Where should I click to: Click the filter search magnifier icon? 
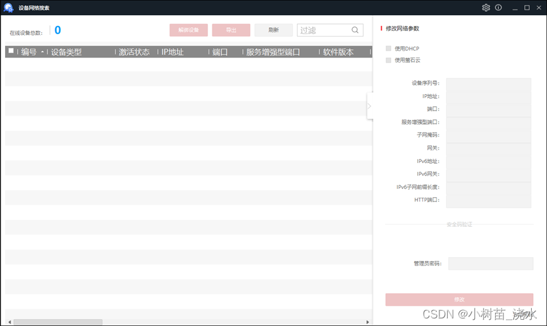click(x=355, y=30)
